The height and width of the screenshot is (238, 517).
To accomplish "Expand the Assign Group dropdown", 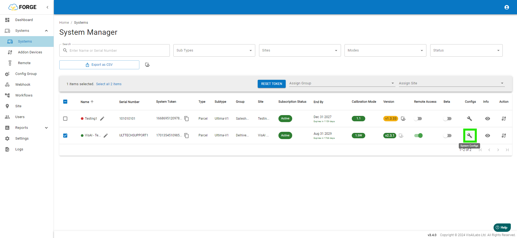I will click(342, 83).
